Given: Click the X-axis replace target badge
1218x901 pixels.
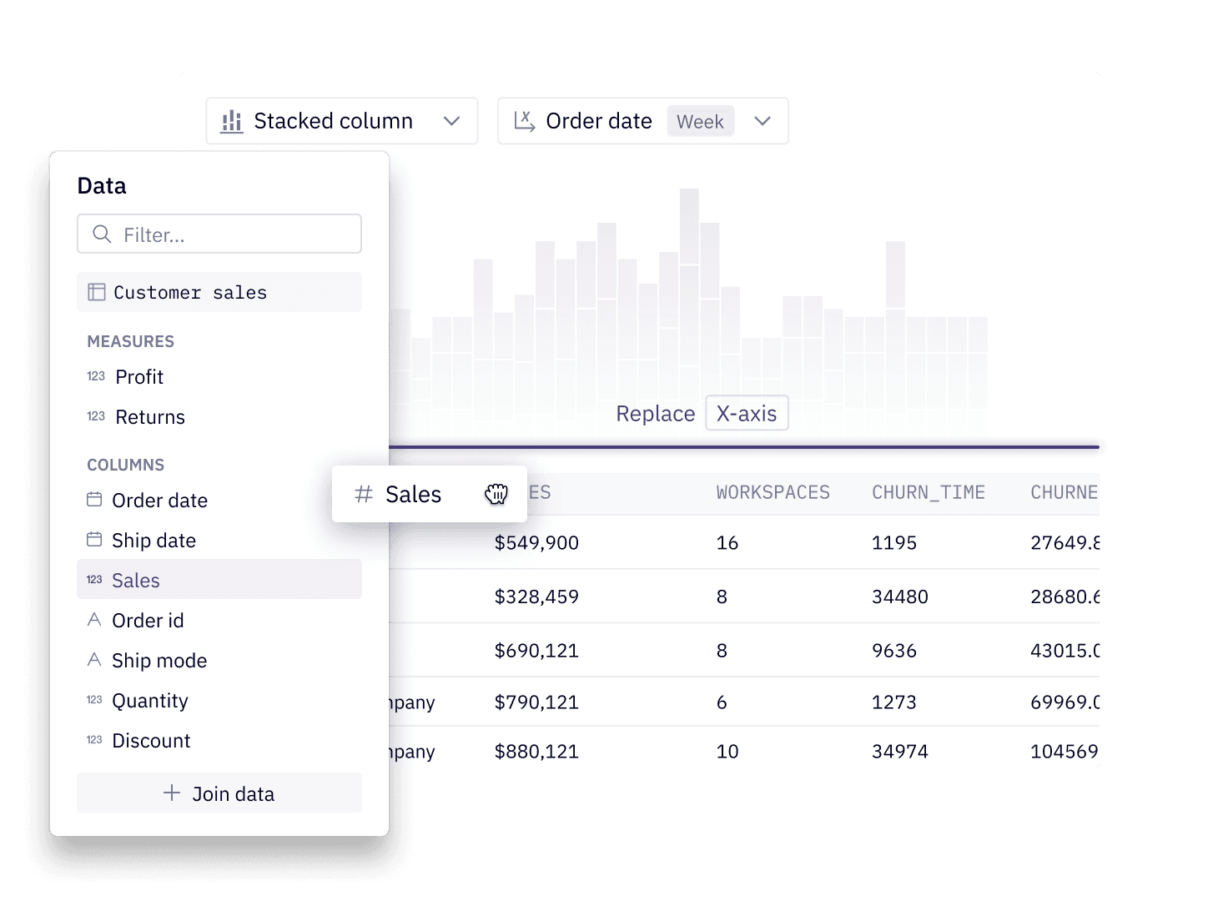Looking at the screenshot, I should (x=746, y=414).
